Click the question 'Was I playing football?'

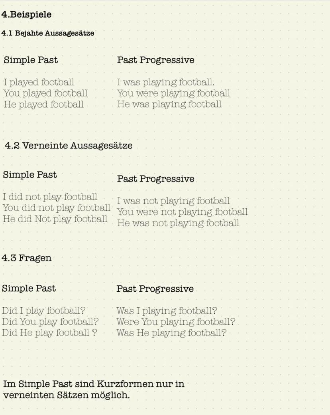(x=167, y=311)
